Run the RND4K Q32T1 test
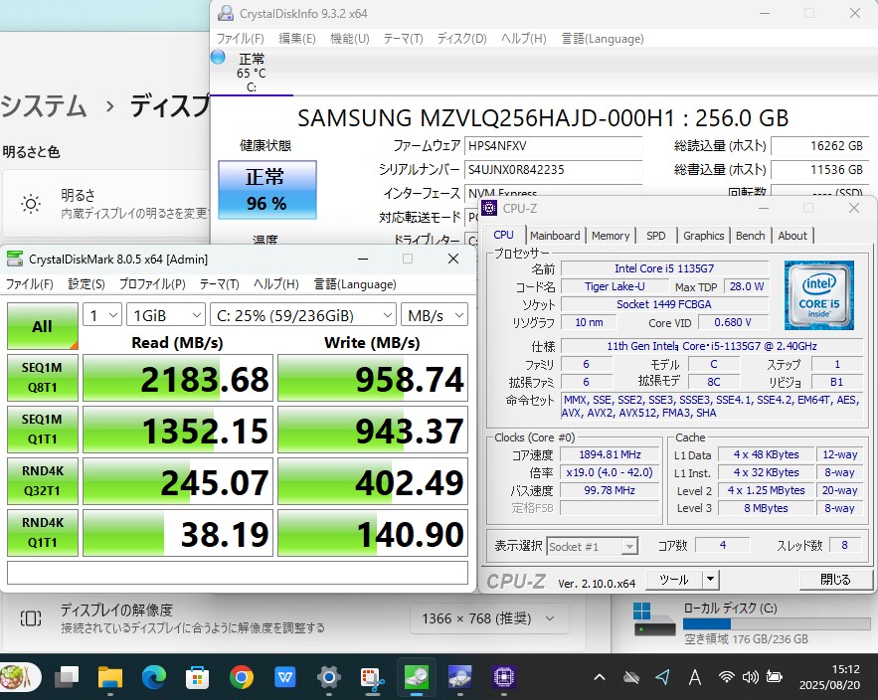The image size is (878, 700). (43, 480)
